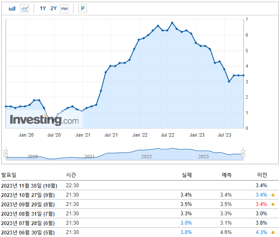Click Jan '22 label on x-axis
The image size is (280, 237).
(x=140, y=135)
